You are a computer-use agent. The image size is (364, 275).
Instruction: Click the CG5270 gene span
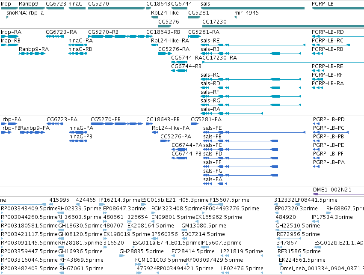117,8
